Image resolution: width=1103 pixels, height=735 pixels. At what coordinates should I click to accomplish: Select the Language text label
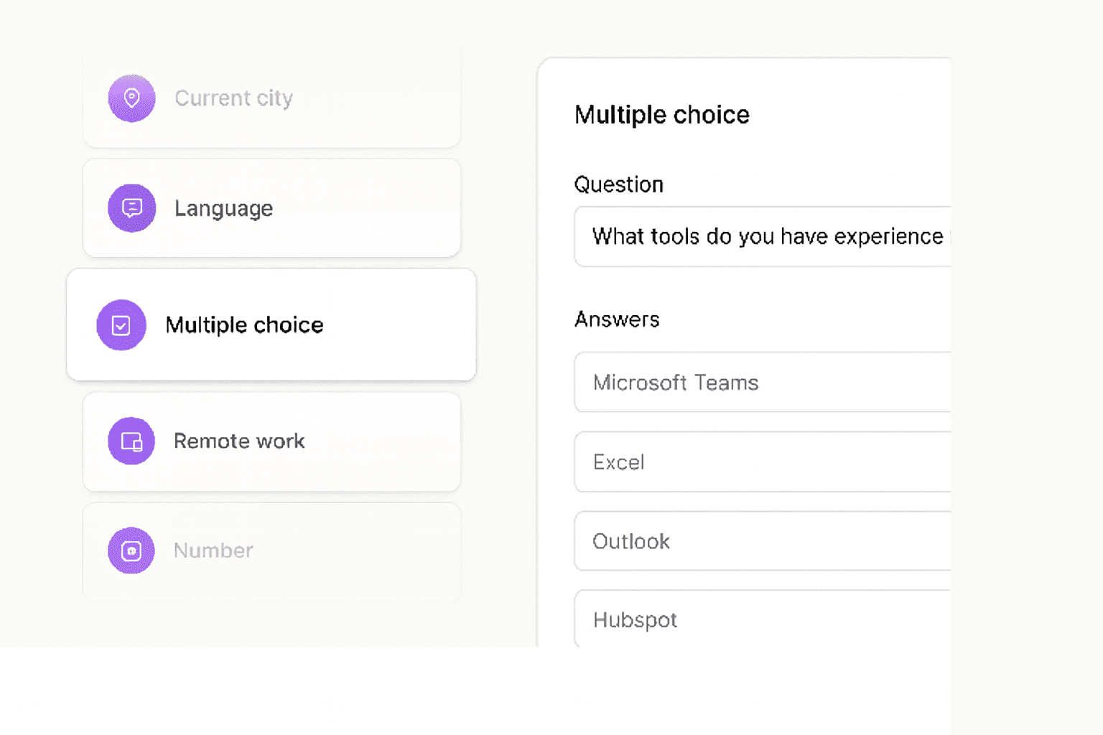click(x=223, y=208)
